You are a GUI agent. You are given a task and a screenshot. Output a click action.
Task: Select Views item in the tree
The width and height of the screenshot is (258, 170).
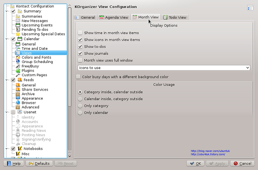41,53
